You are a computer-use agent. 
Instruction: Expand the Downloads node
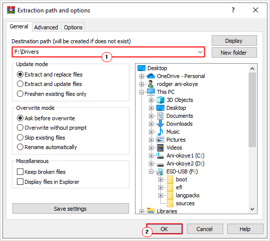tap(151, 124)
